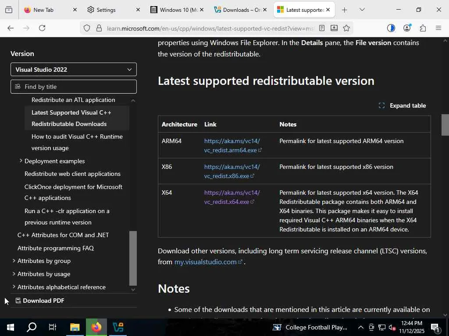This screenshot has height=336, width=449.
Task: Reload the current page
Action: (42, 28)
